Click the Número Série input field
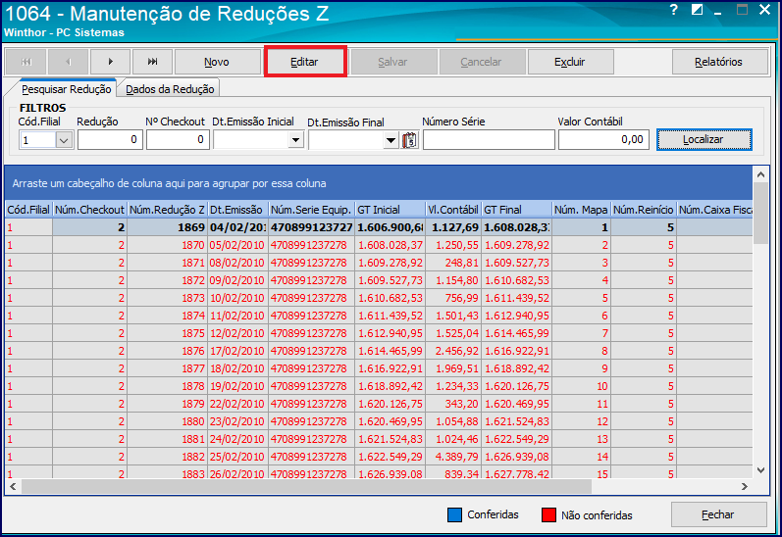This screenshot has height=537, width=782. point(489,140)
